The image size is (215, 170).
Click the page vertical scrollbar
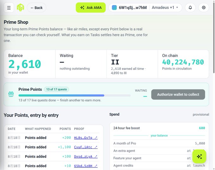point(214,38)
